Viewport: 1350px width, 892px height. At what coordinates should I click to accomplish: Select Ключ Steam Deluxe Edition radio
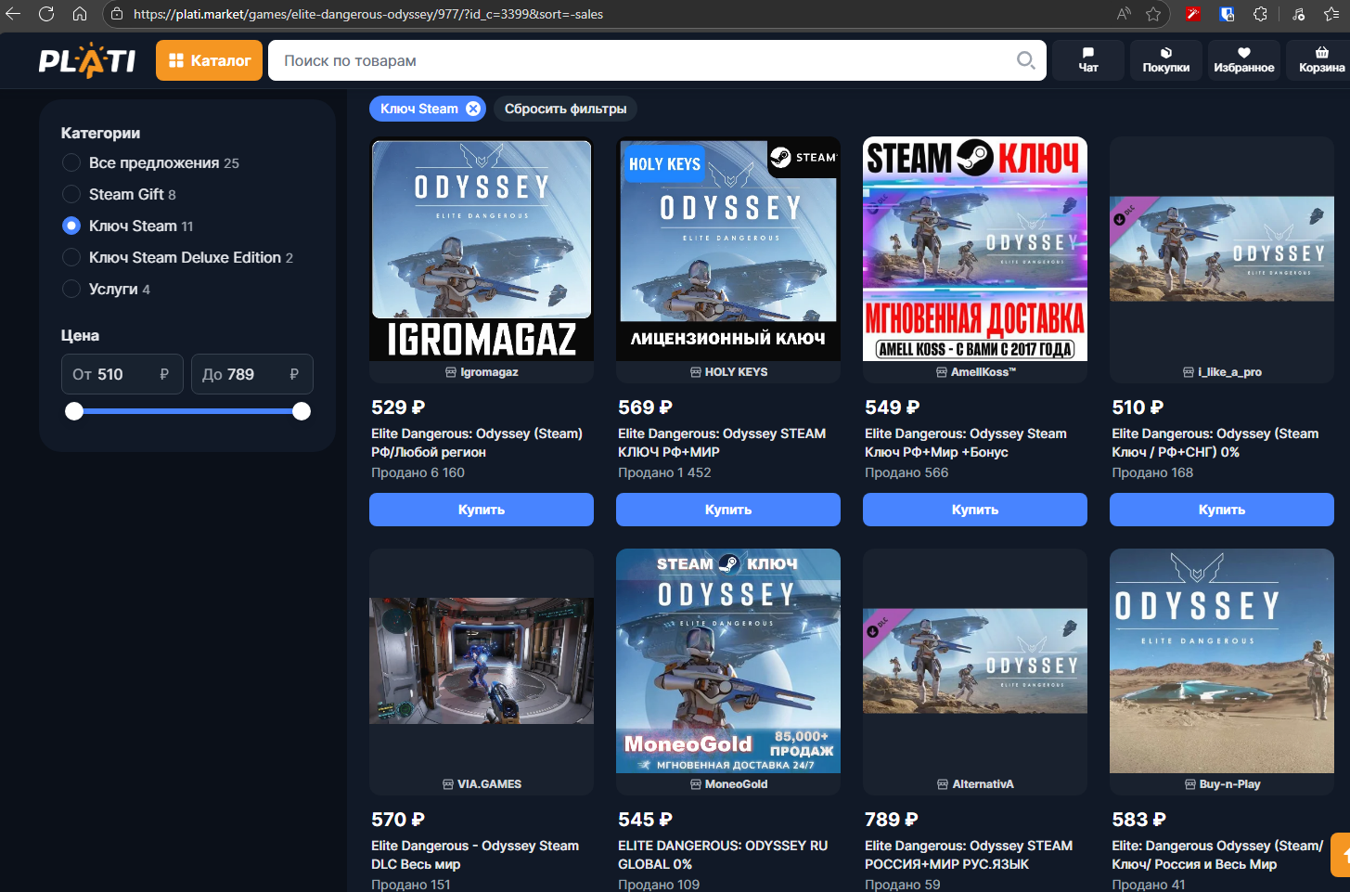point(71,257)
